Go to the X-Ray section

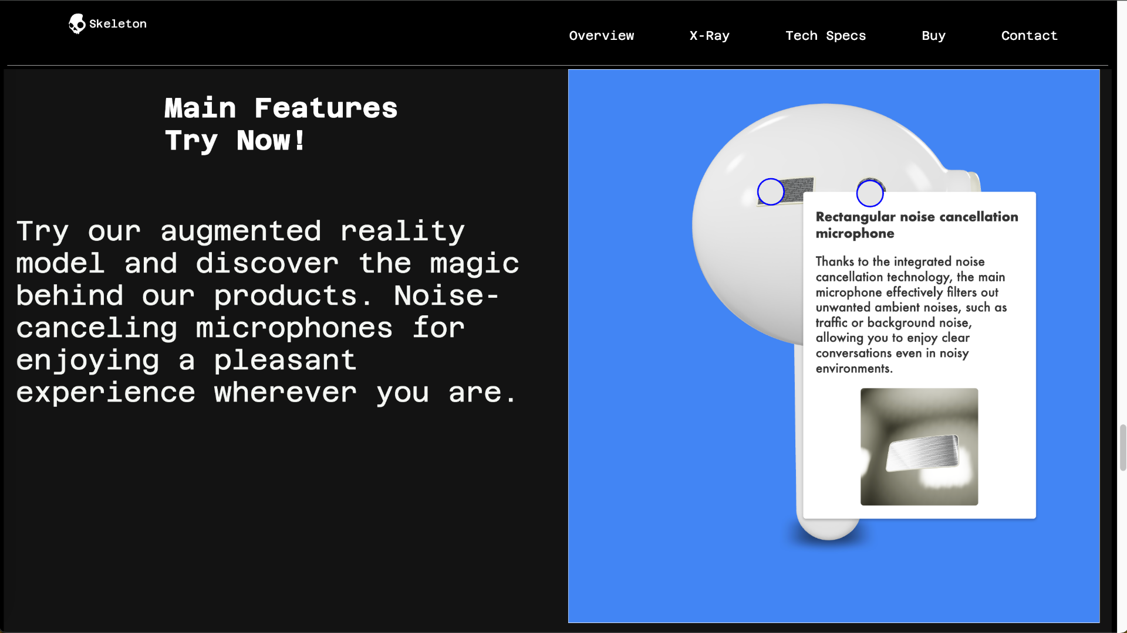(709, 36)
